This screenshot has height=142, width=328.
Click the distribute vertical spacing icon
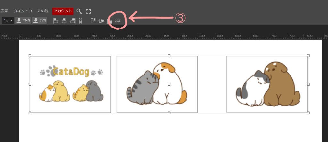(81, 21)
